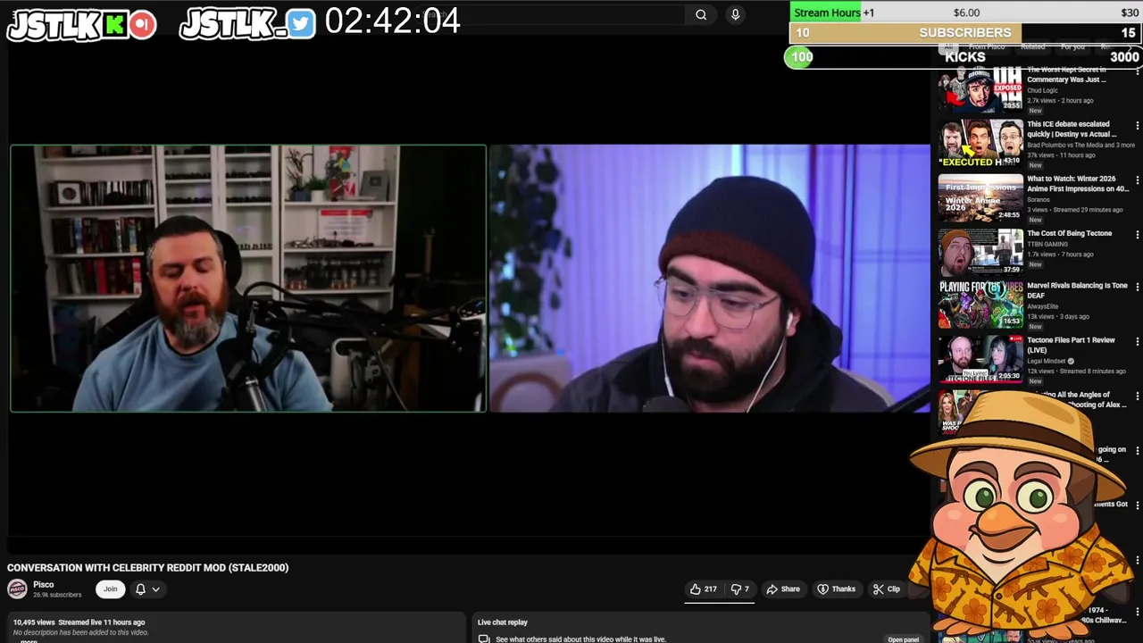This screenshot has width=1143, height=643.
Task: Click the Share button
Action: [783, 589]
